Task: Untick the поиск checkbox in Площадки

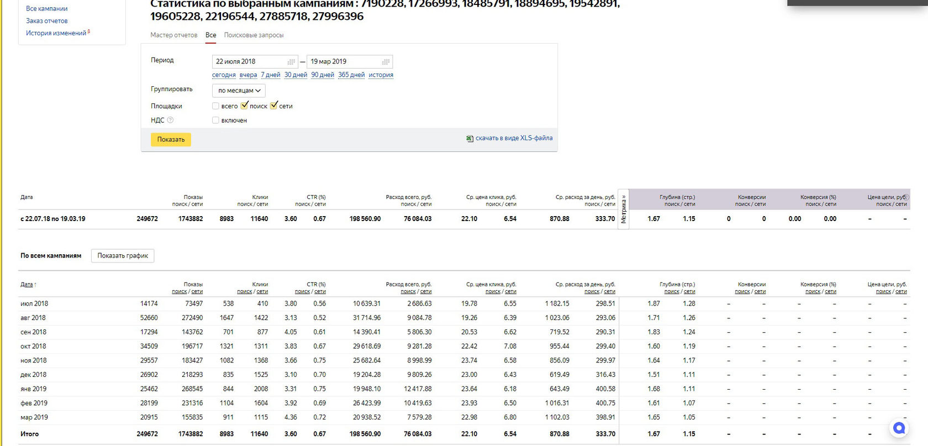Action: pos(244,106)
